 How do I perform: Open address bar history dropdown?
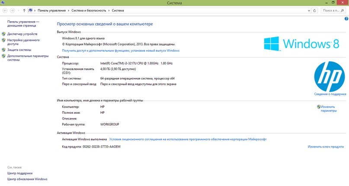point(309,10)
